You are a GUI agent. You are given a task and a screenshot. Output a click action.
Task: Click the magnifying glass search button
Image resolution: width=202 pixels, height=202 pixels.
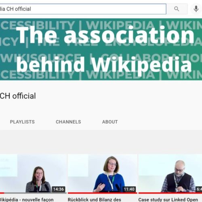click(x=177, y=9)
